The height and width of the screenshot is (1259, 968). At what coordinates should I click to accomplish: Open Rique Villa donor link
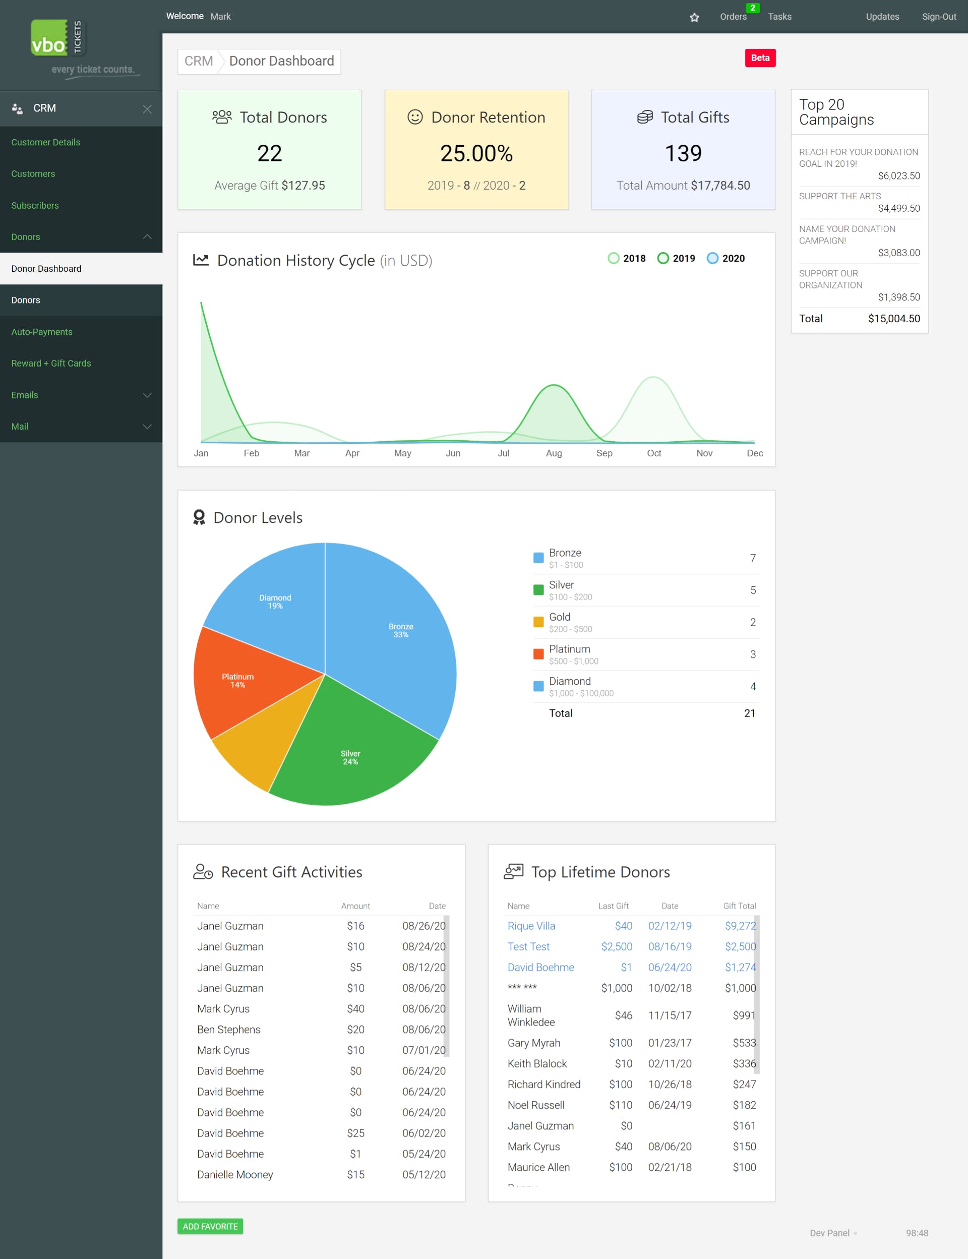[531, 926]
